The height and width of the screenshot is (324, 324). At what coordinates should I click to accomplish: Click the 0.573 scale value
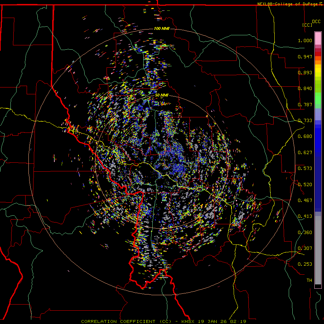[305, 168]
